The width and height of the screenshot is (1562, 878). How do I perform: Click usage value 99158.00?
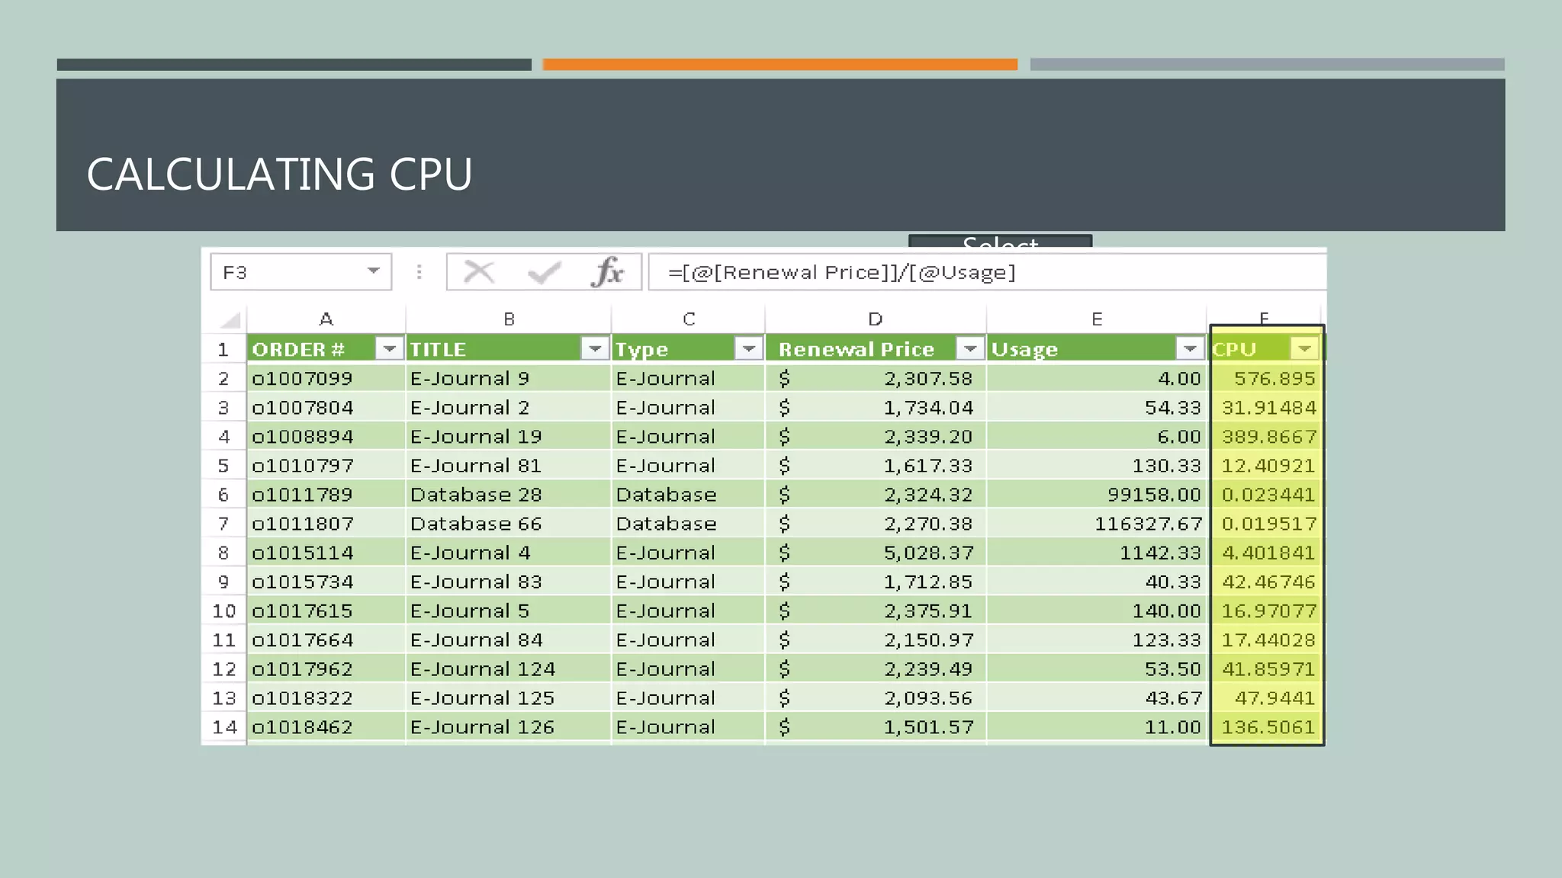1097,495
